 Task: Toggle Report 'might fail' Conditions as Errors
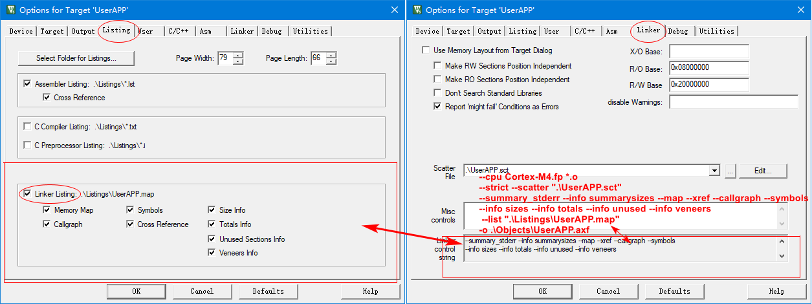tap(438, 107)
